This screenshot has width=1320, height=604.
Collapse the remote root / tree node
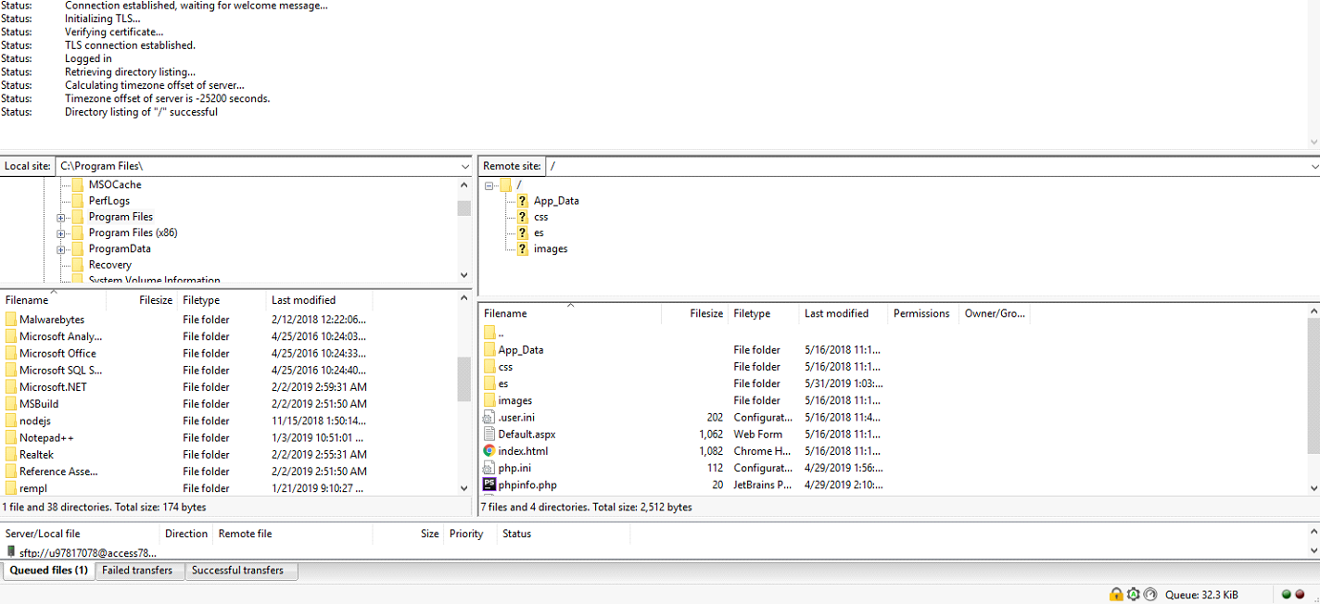point(489,185)
